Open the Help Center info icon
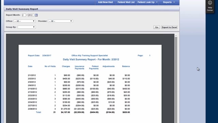This screenshot has height=123, width=218. (x=210, y=3)
